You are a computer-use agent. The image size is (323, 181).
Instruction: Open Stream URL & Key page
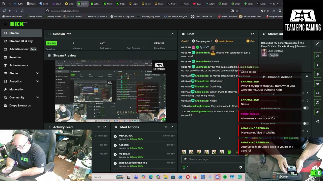[x=21, y=41]
